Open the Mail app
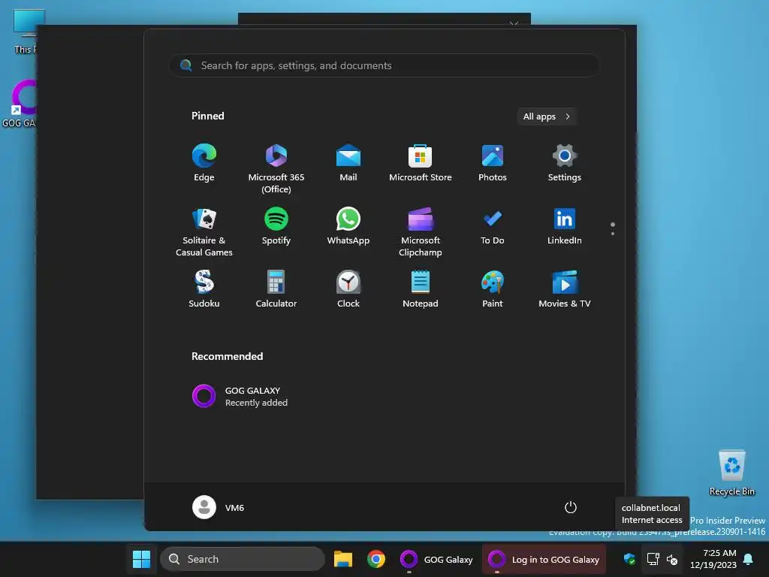Viewport: 769px width, 577px height. point(348,163)
